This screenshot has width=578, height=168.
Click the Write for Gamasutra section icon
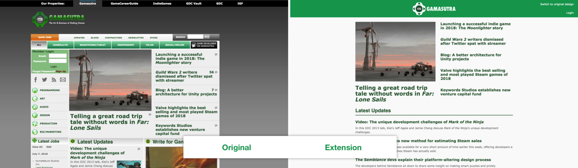pos(148,141)
